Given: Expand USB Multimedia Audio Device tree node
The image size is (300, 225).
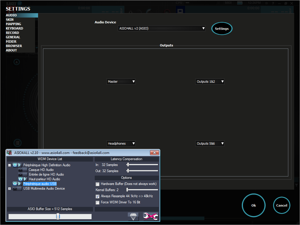Looking at the screenshot, I should click(x=9, y=188).
